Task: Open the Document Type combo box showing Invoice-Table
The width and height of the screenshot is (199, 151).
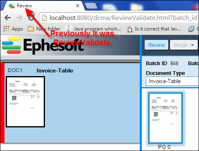Action: pyautogui.click(x=172, y=81)
